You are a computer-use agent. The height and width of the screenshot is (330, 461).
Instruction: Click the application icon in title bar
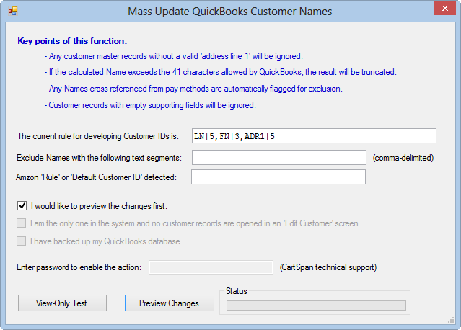click(13, 11)
